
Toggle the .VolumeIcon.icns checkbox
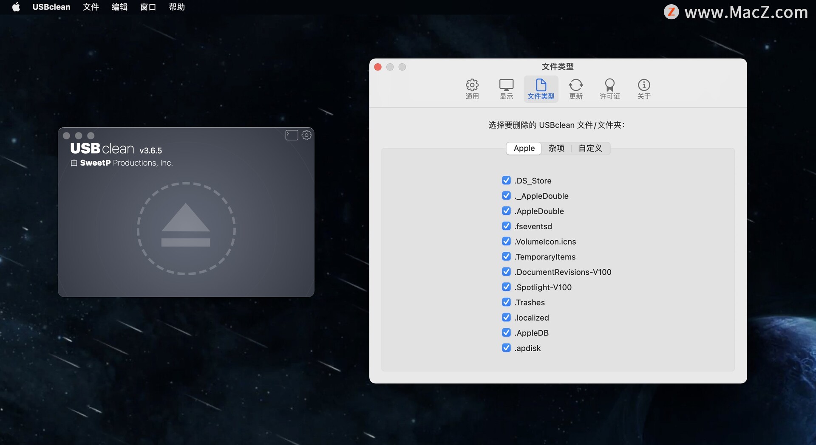[x=506, y=241]
